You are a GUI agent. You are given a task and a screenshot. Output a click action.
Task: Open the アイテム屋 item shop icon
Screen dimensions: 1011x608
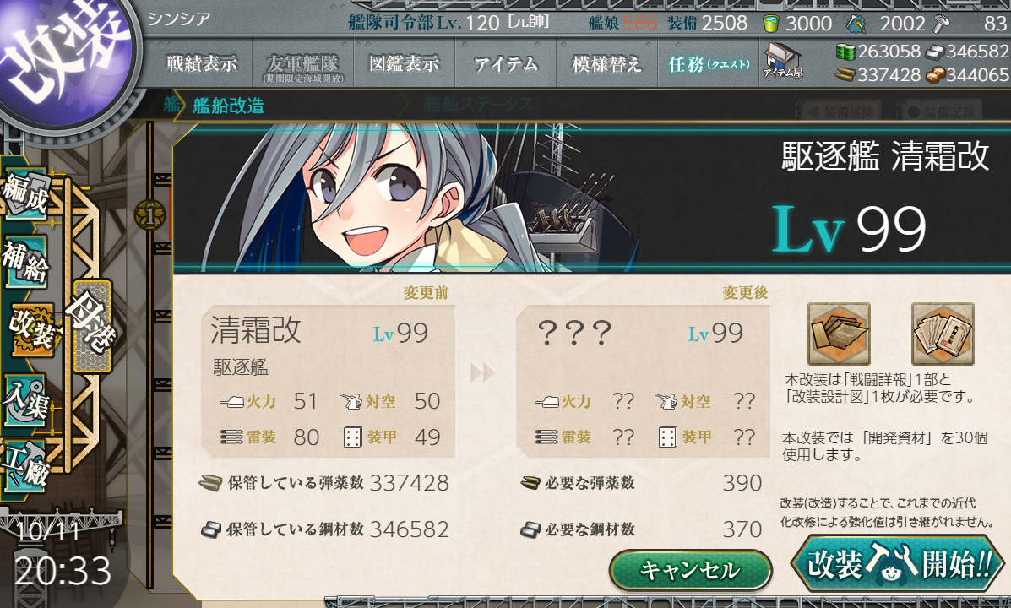782,61
